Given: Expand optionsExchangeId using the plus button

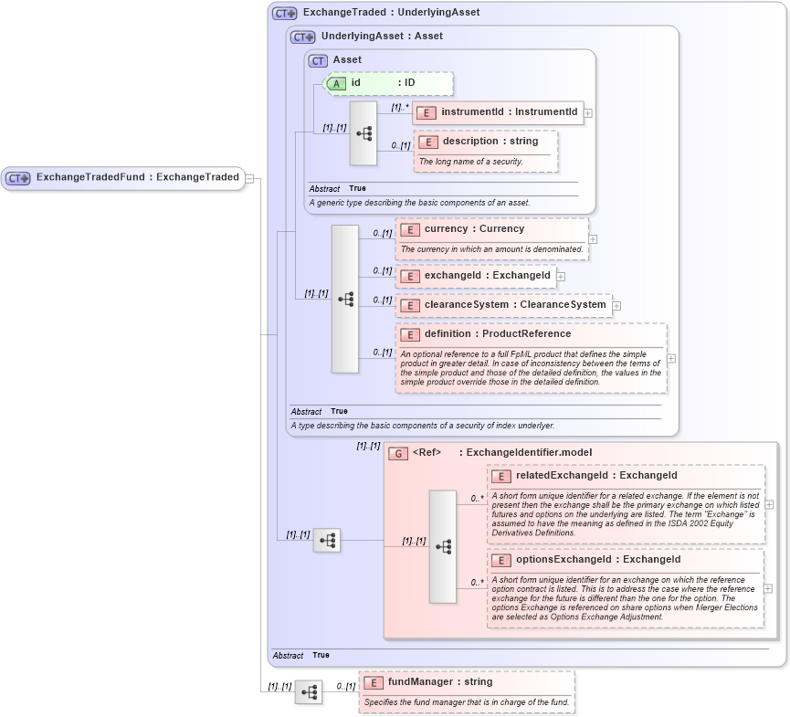Looking at the screenshot, I should coord(766,589).
